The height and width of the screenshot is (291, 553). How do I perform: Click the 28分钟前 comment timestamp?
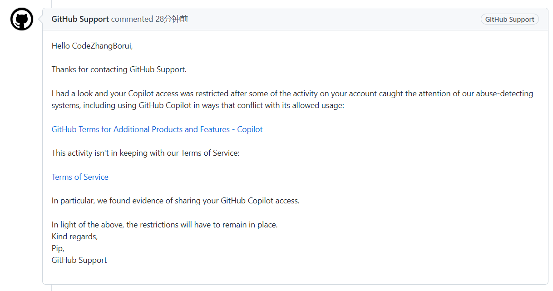(x=172, y=19)
